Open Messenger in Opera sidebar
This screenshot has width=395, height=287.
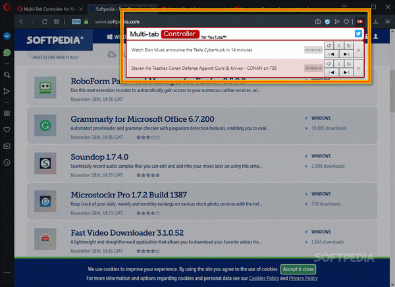(x=7, y=36)
